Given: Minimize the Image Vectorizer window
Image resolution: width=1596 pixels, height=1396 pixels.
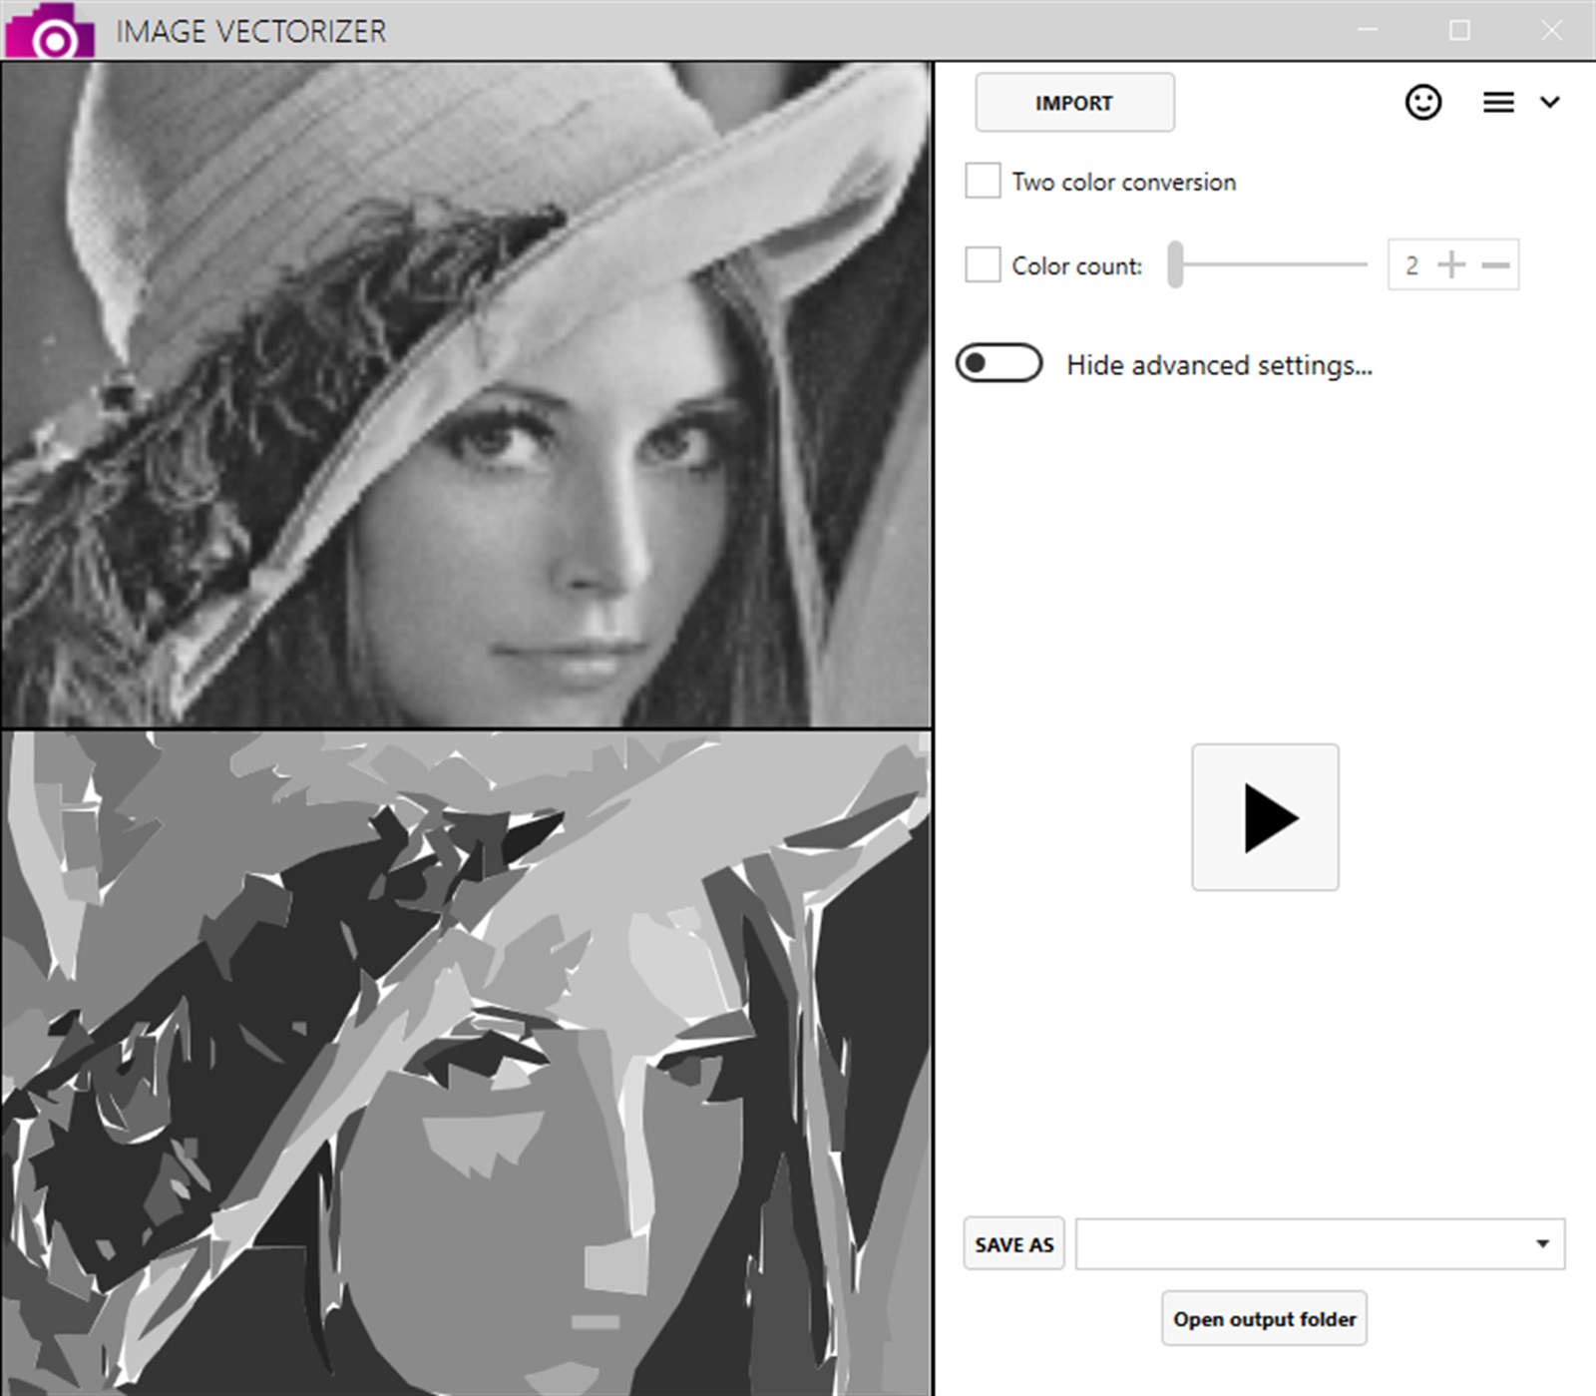Looking at the screenshot, I should pos(1368,30).
